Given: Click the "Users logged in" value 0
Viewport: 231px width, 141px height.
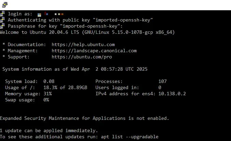Looking at the screenshot, I should [160, 87].
